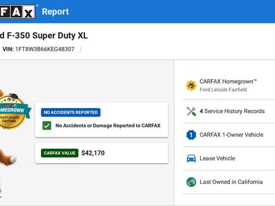Open the 4 Service History Records item

(x=229, y=111)
